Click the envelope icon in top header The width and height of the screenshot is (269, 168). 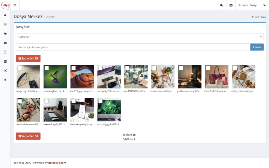pyautogui.click(x=231, y=5)
